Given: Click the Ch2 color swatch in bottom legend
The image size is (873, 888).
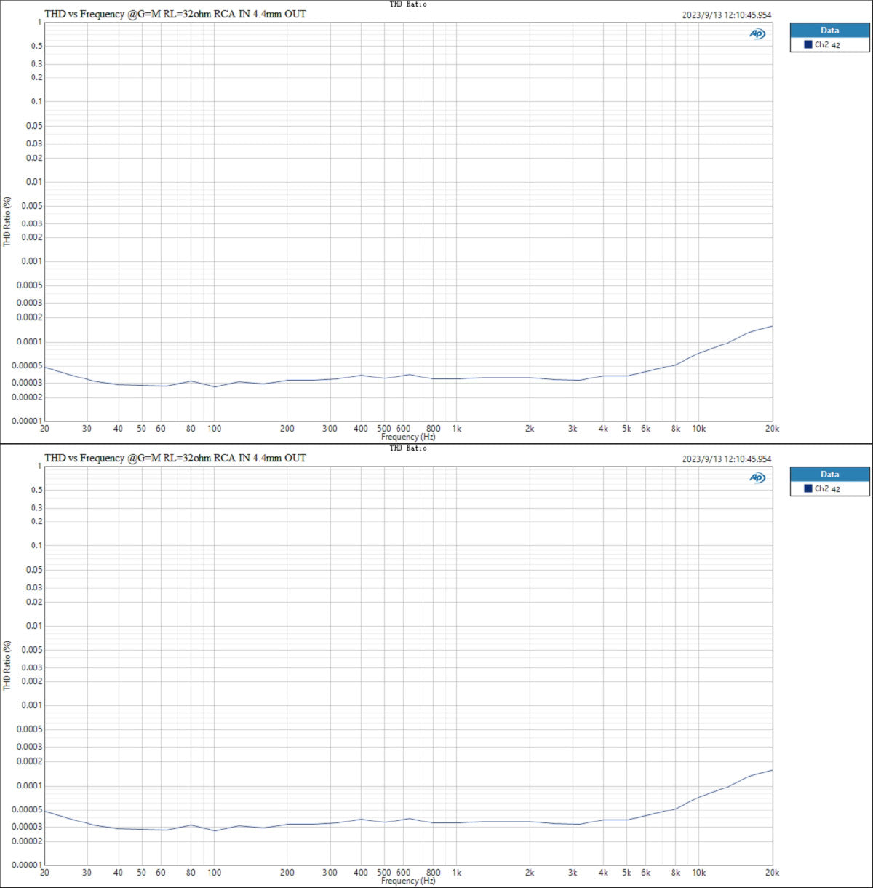Looking at the screenshot, I should (808, 488).
